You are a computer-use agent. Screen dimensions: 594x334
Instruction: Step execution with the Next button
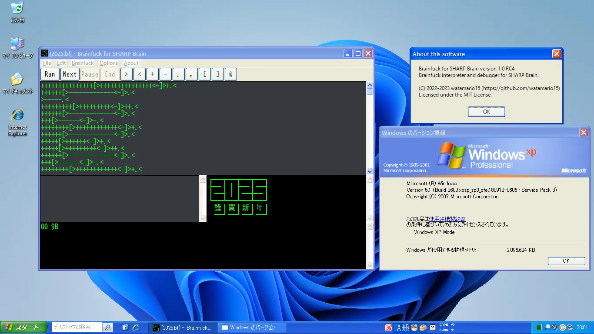click(70, 74)
